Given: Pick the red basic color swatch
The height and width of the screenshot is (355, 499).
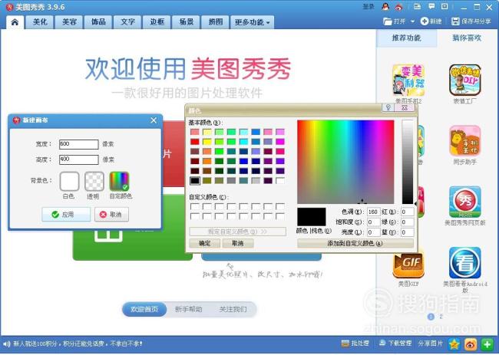Looking at the screenshot, I should [x=194, y=142].
